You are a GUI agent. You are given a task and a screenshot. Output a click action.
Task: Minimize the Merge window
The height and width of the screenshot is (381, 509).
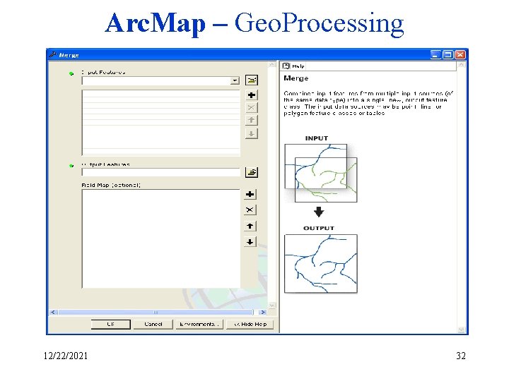coord(435,54)
